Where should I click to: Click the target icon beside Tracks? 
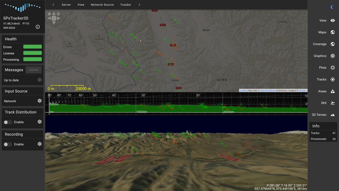(x=333, y=80)
